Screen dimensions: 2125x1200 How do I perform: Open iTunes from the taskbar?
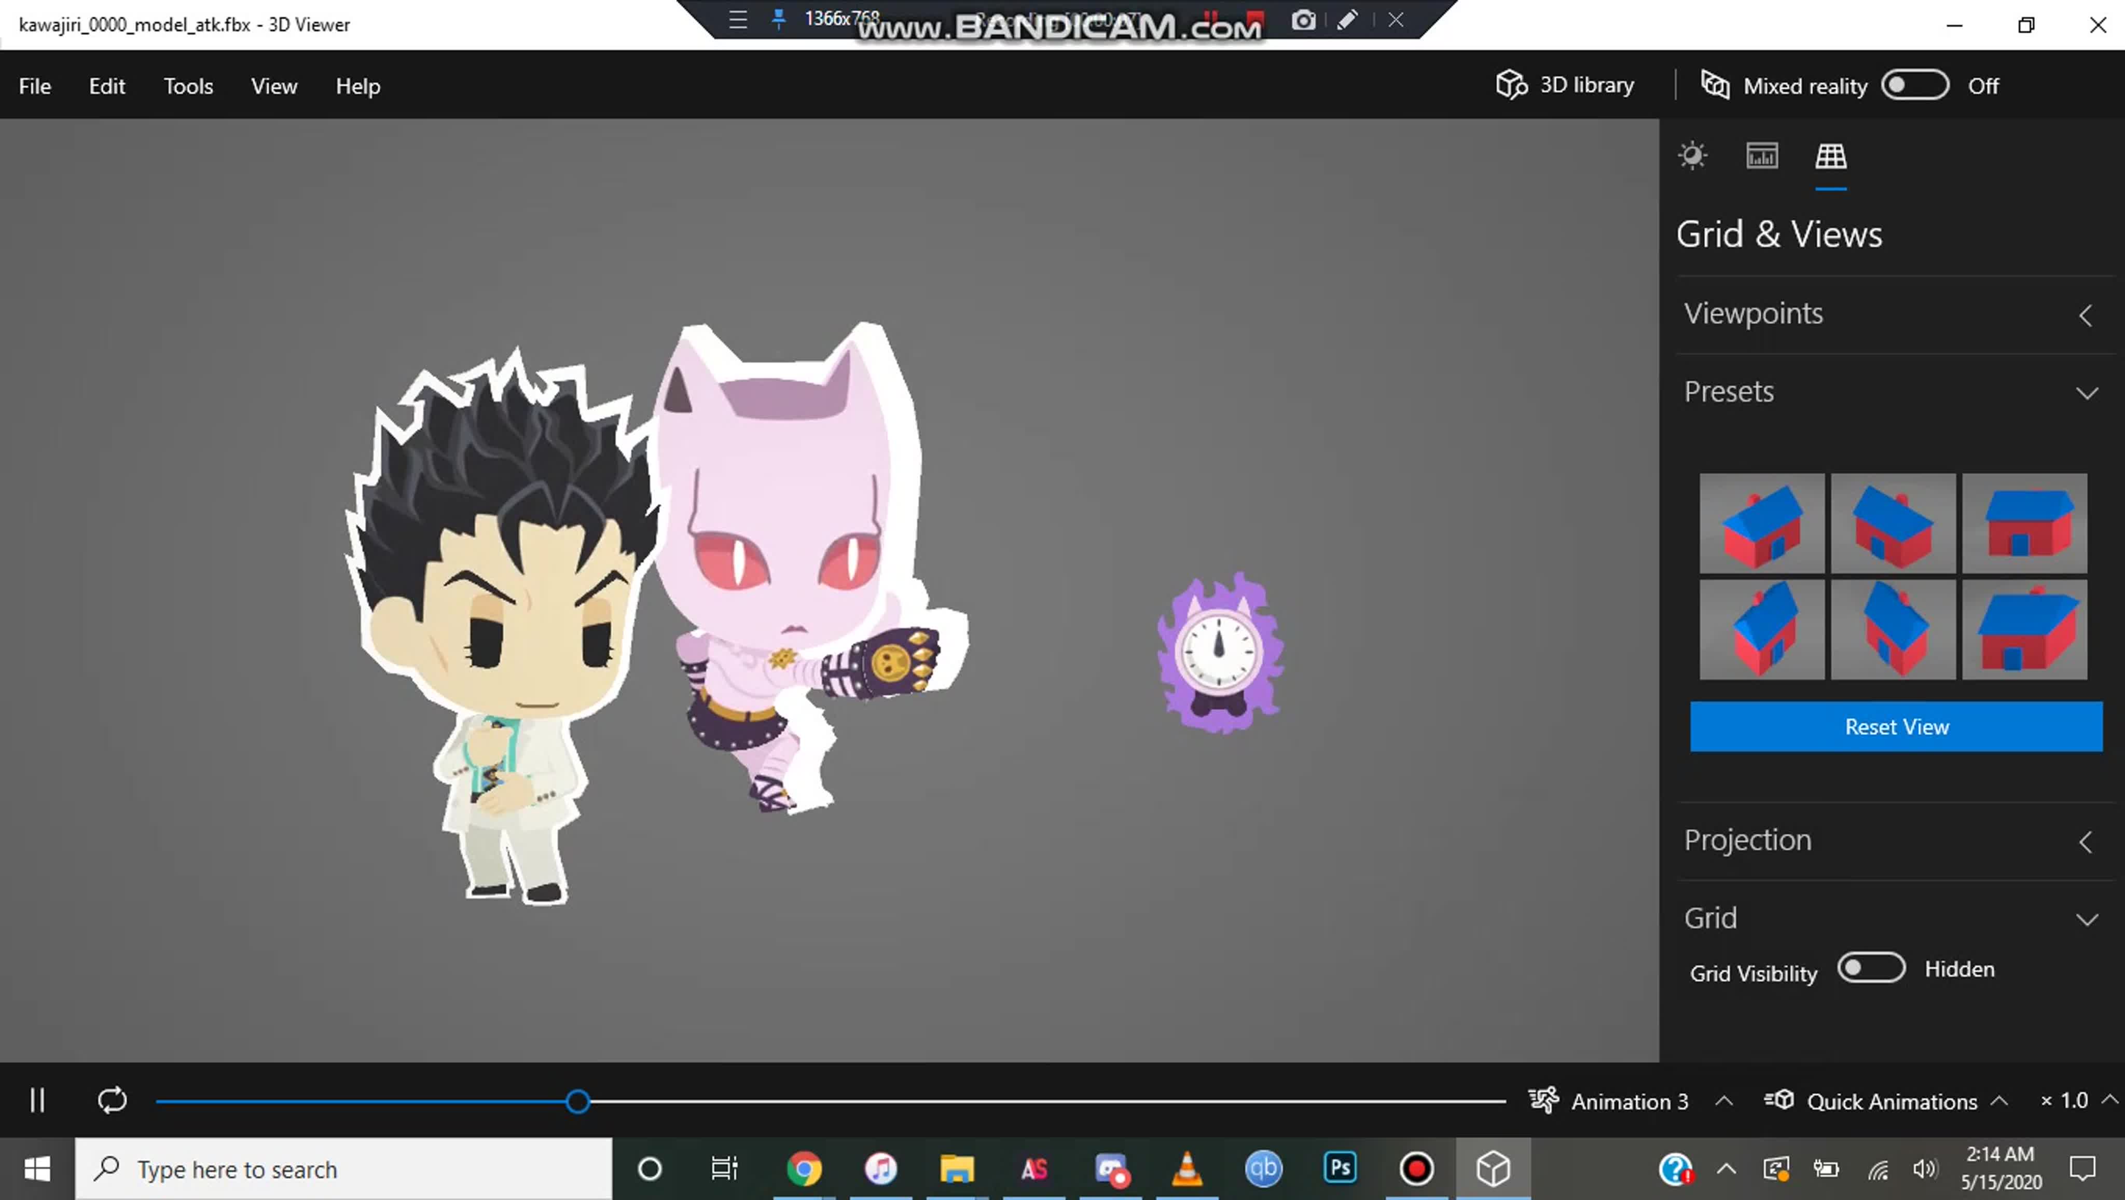[880, 1169]
